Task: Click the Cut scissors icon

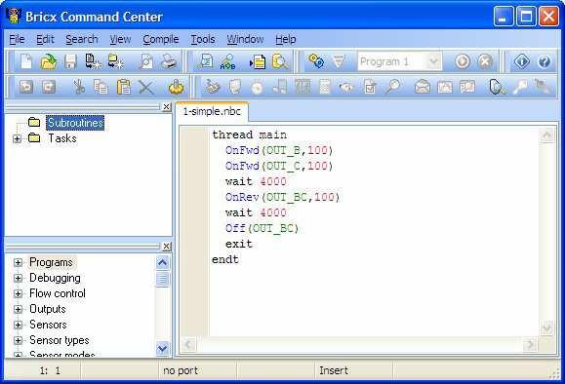Action: [x=79, y=87]
